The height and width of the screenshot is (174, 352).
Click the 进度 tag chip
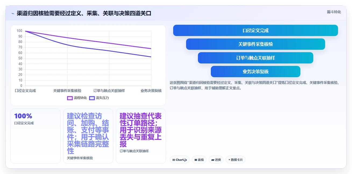tap(216, 160)
